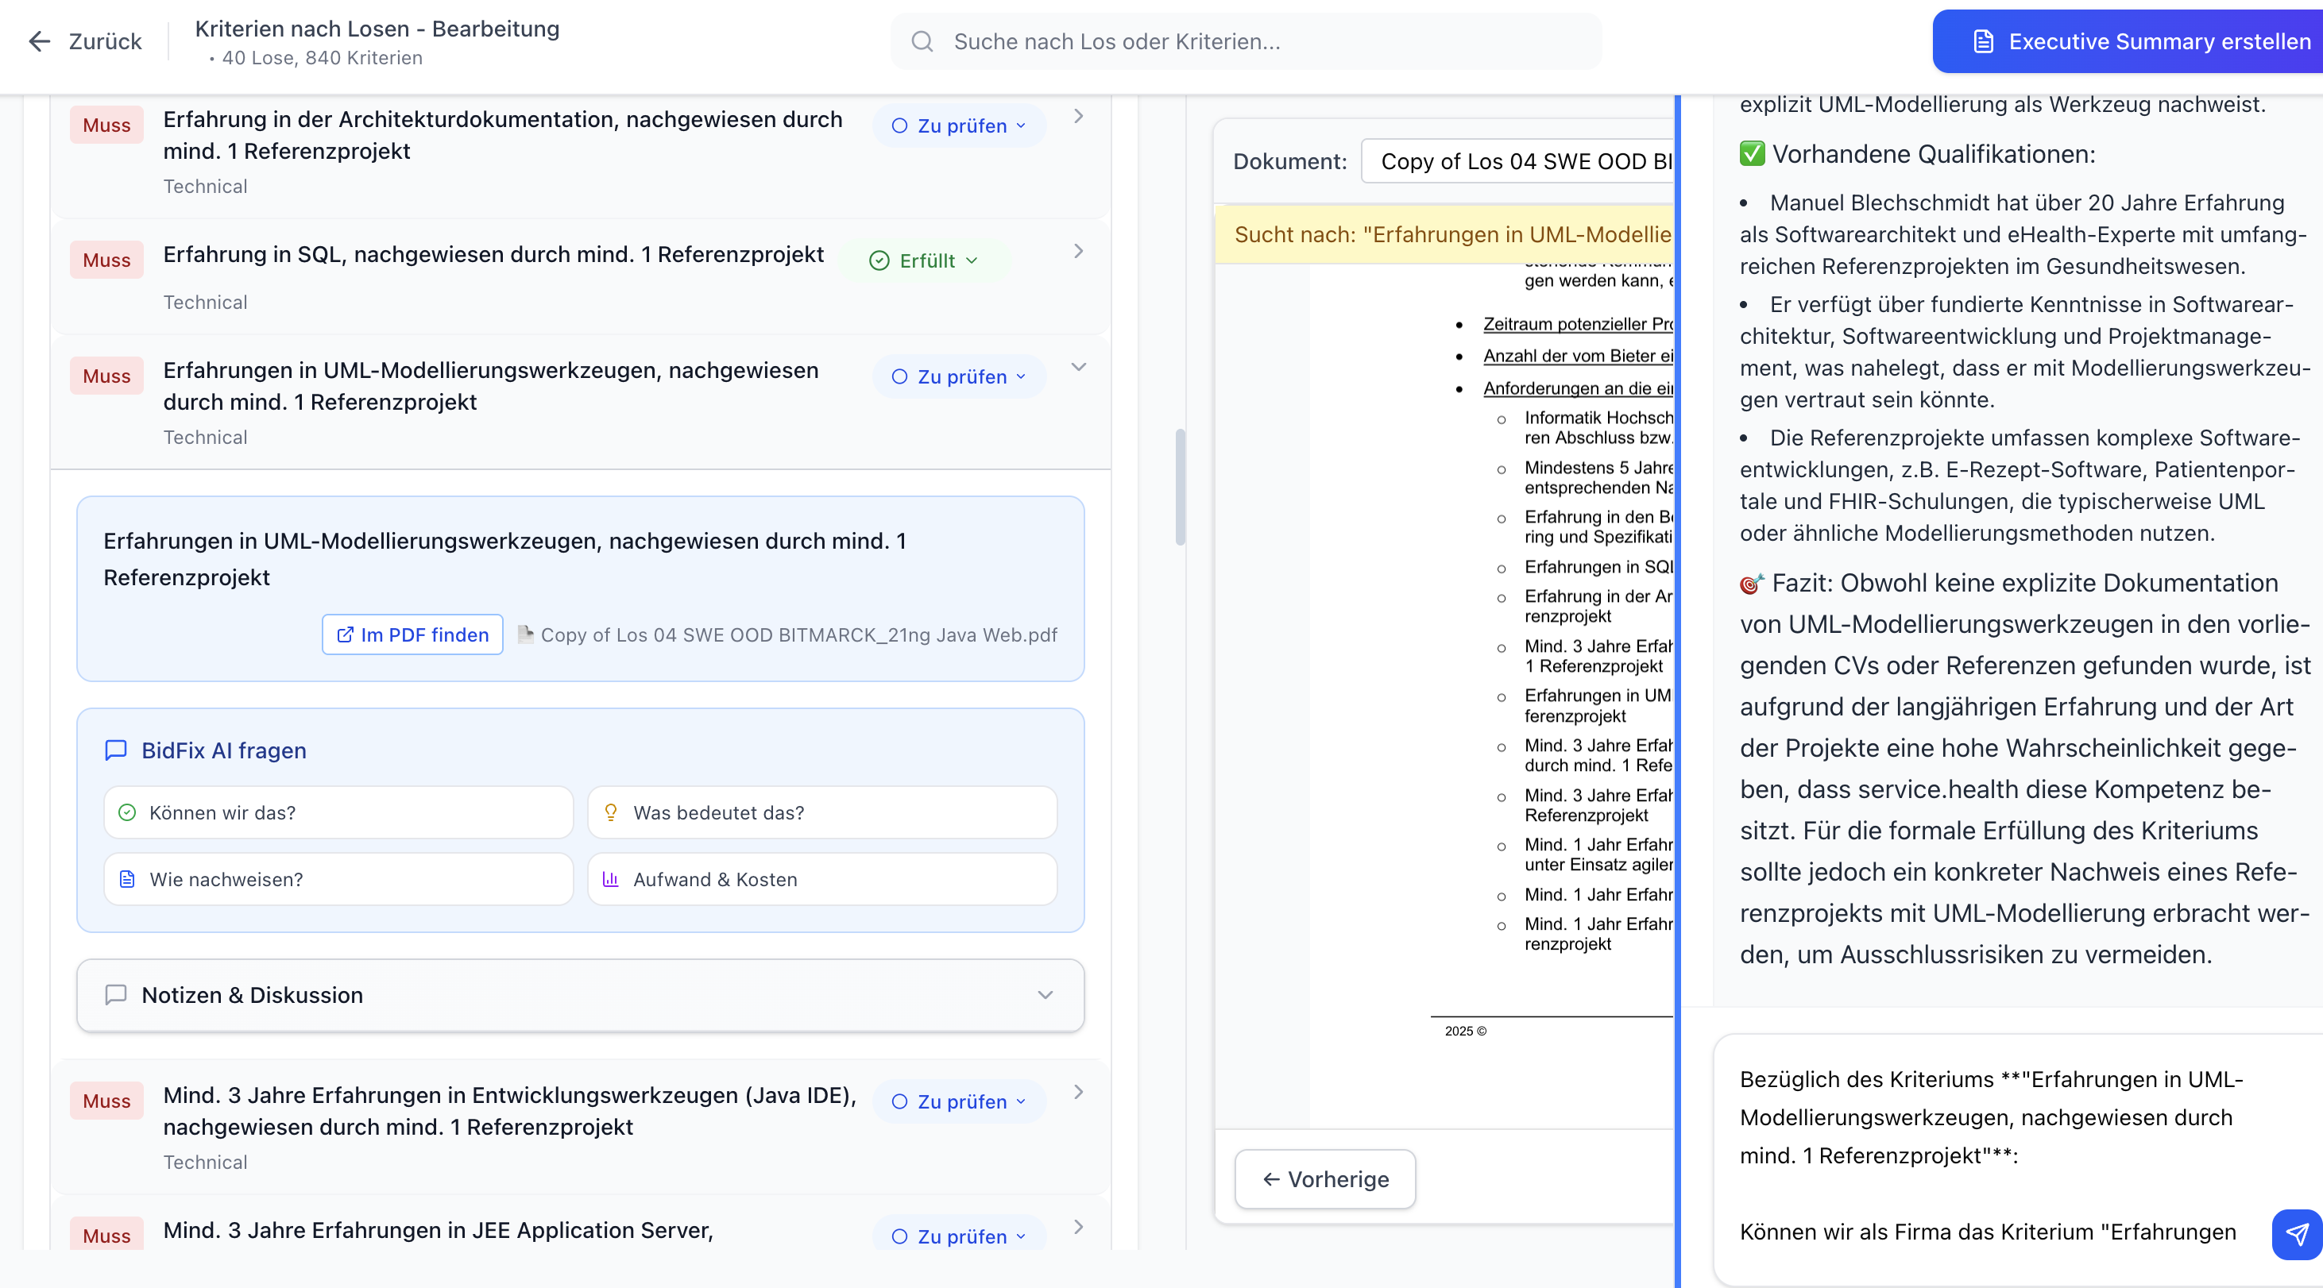Image resolution: width=2323 pixels, height=1288 pixels.
Task: Click the chart icon 'Aufwand & Kosten'
Action: point(821,879)
